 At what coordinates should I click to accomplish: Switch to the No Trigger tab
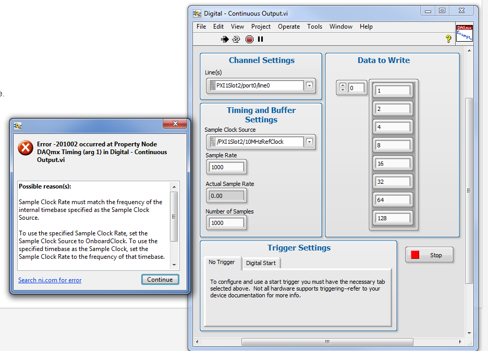222,262
